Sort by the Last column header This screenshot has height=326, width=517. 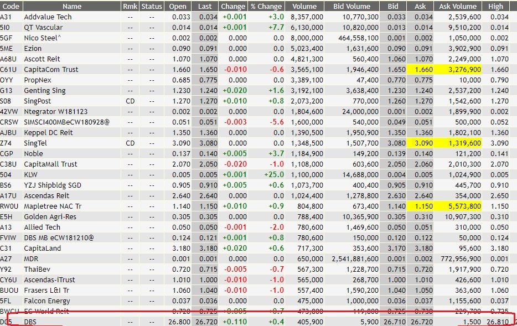[x=205, y=6]
